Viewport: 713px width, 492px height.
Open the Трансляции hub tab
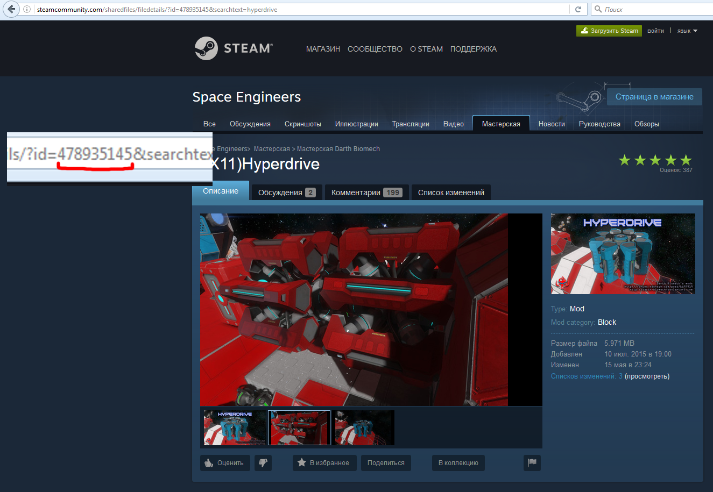click(x=411, y=124)
